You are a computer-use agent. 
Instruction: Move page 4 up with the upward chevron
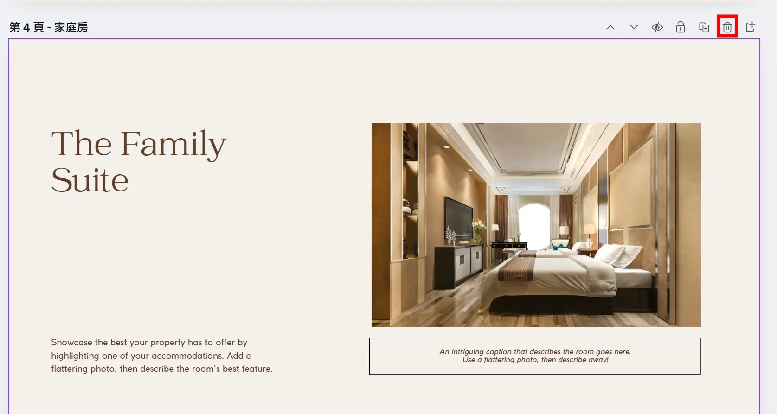[x=610, y=27]
